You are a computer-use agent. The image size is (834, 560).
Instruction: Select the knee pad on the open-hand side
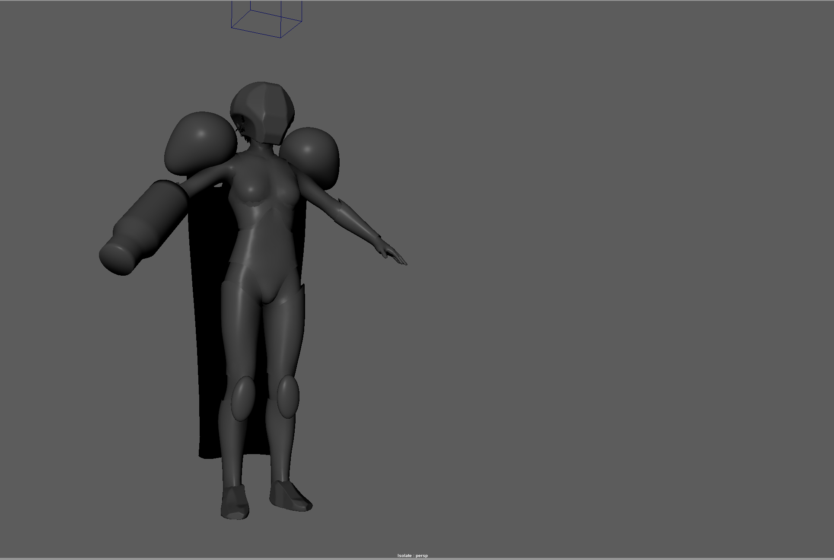[x=288, y=397]
